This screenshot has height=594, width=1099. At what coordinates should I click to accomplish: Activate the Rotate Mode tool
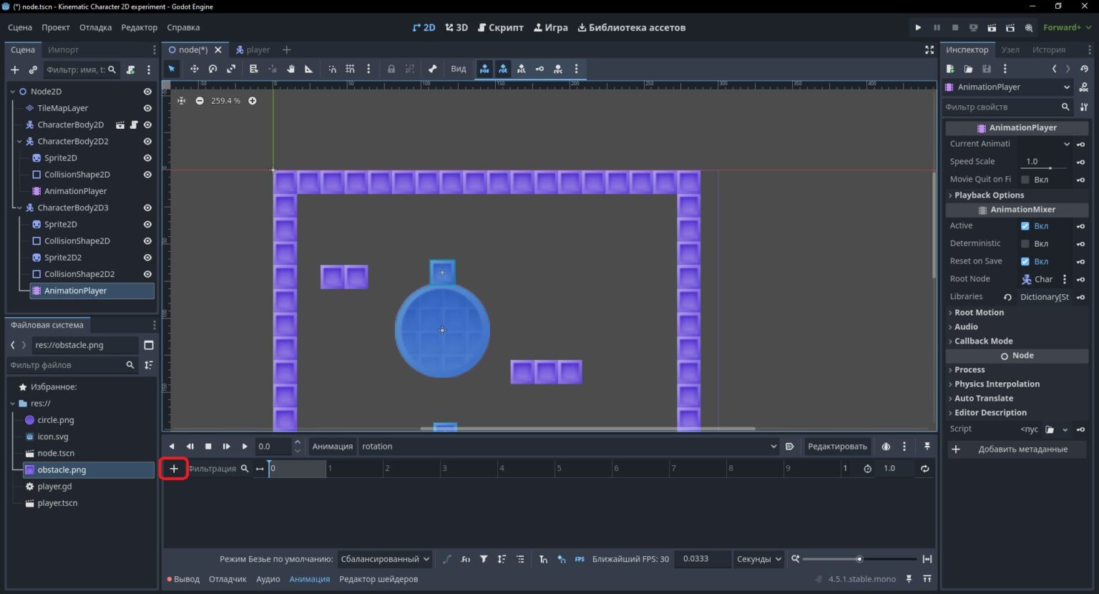tap(213, 69)
